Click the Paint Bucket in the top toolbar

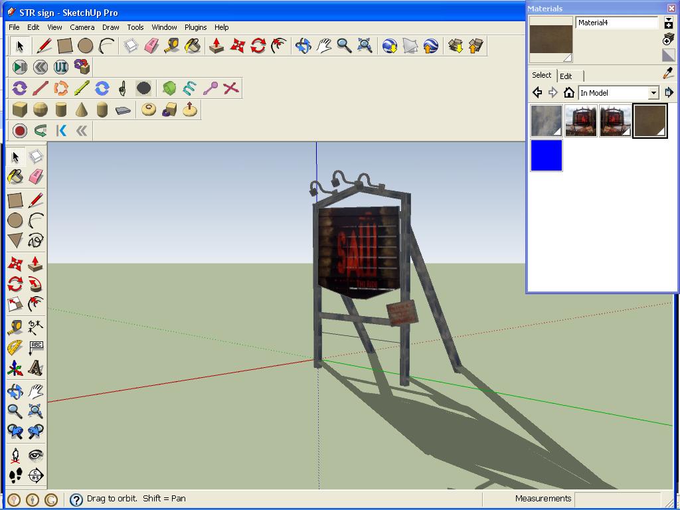(x=193, y=46)
